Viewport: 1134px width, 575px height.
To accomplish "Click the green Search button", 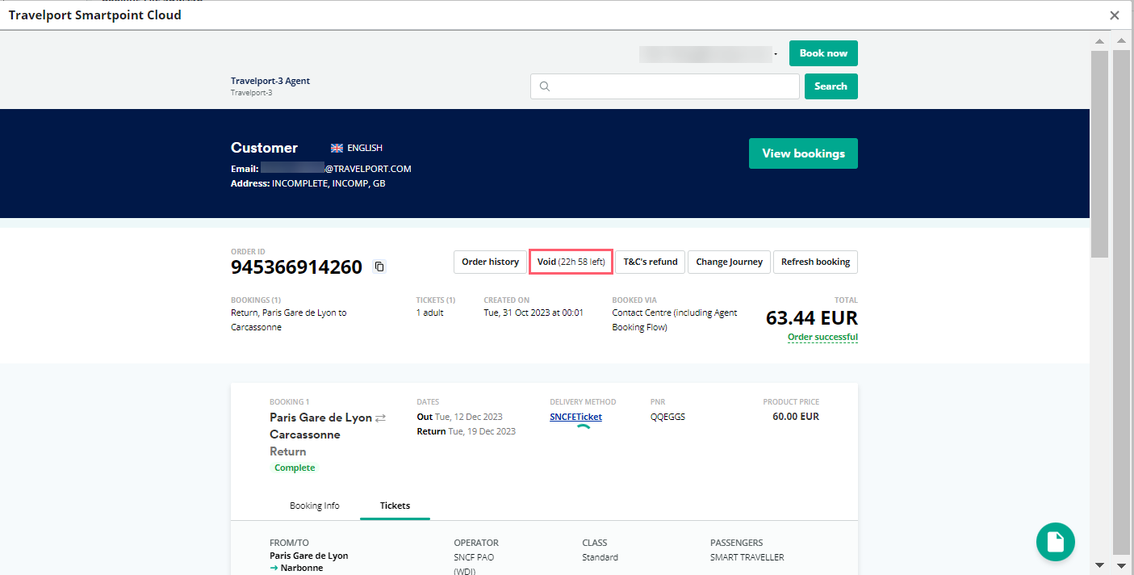I will click(x=831, y=86).
